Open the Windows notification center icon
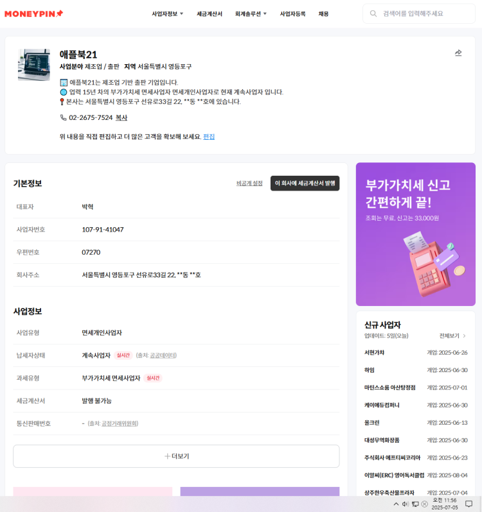Image resolution: width=482 pixels, height=512 pixels. click(x=469, y=504)
